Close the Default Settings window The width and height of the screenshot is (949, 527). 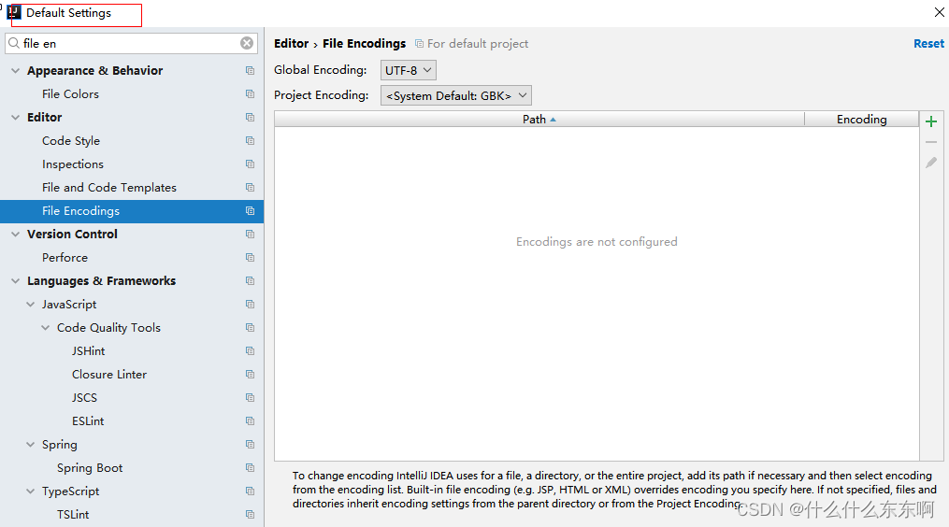[x=940, y=12]
